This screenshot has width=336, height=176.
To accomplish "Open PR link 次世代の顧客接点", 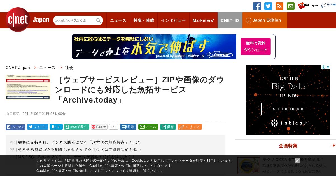I will pos(80,142).
